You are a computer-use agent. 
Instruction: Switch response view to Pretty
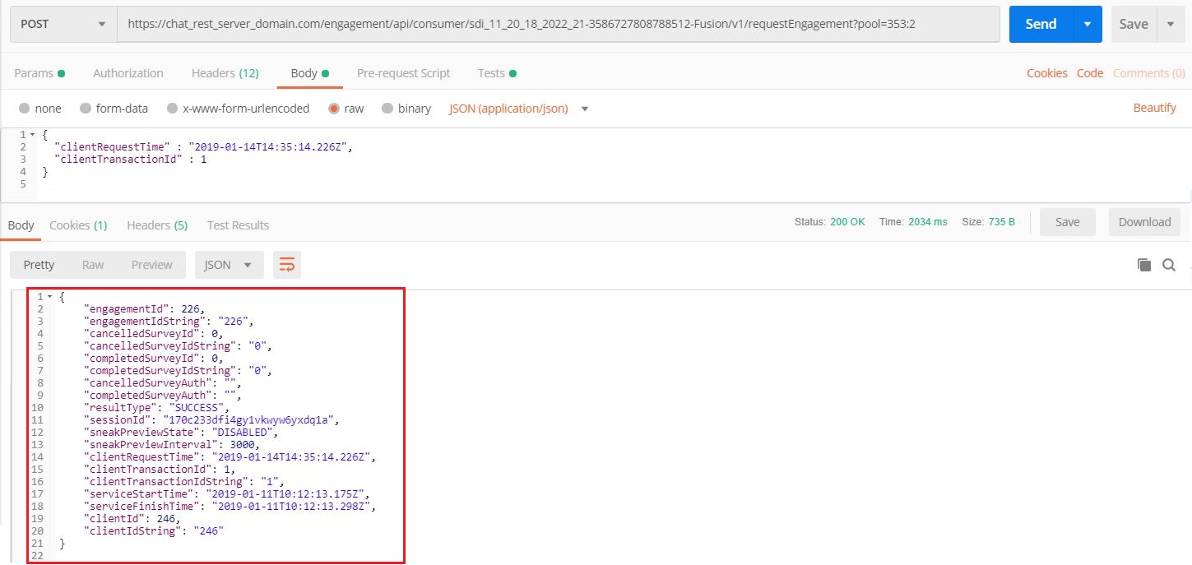click(39, 265)
